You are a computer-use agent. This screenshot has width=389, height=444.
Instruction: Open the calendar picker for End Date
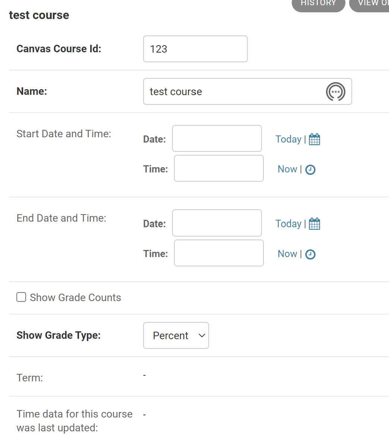point(314,223)
